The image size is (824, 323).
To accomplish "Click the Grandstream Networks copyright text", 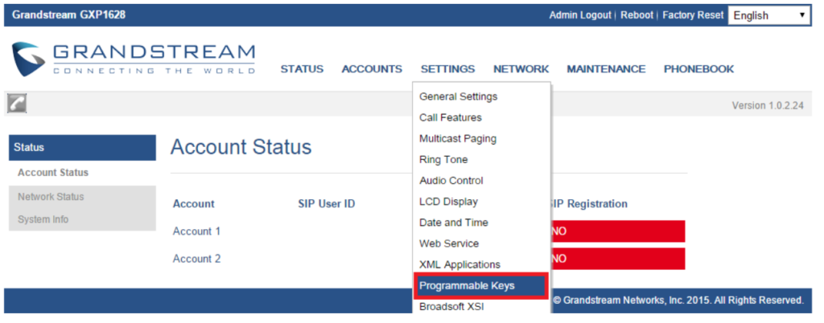I will (678, 301).
